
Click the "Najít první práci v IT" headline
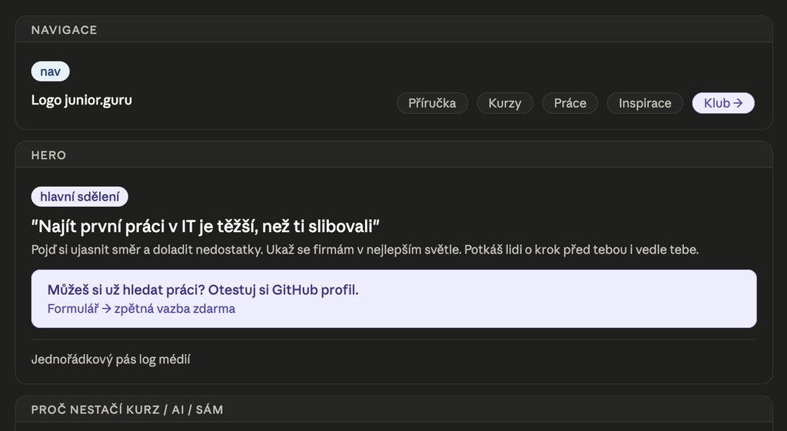[x=206, y=226]
